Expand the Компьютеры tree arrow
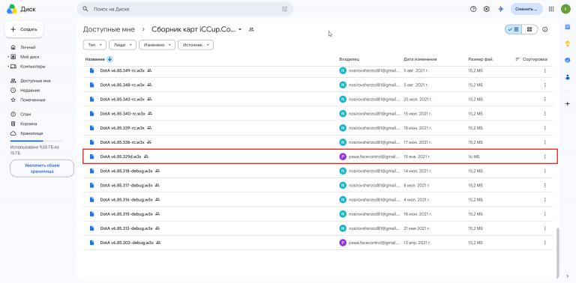 [x=8, y=67]
